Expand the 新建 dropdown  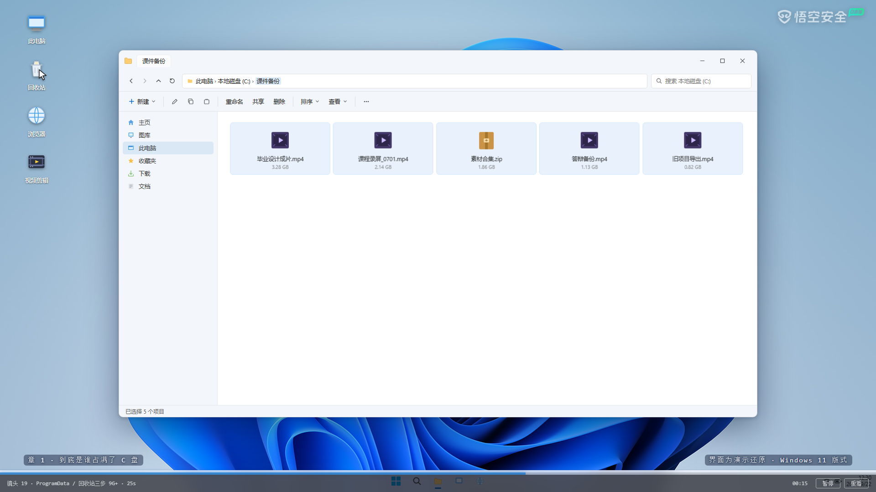click(142, 102)
